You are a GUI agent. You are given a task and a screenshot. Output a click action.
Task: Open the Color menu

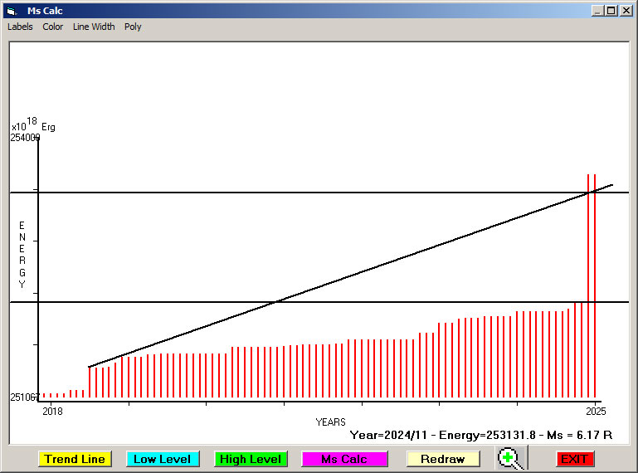(53, 27)
